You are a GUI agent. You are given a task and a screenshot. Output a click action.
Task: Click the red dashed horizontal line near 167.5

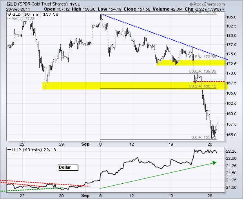tap(209, 82)
